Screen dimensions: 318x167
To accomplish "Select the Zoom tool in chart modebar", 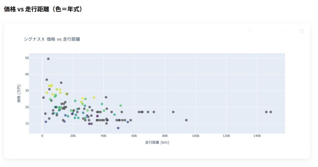I will coord(249,31).
